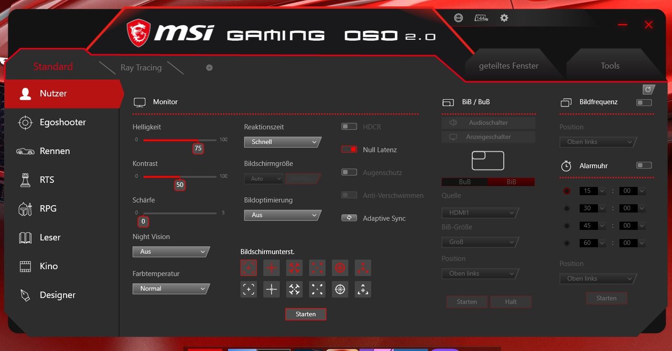Click the BiB layout preview thumbnail
This screenshot has height=351, width=672.
(488, 160)
